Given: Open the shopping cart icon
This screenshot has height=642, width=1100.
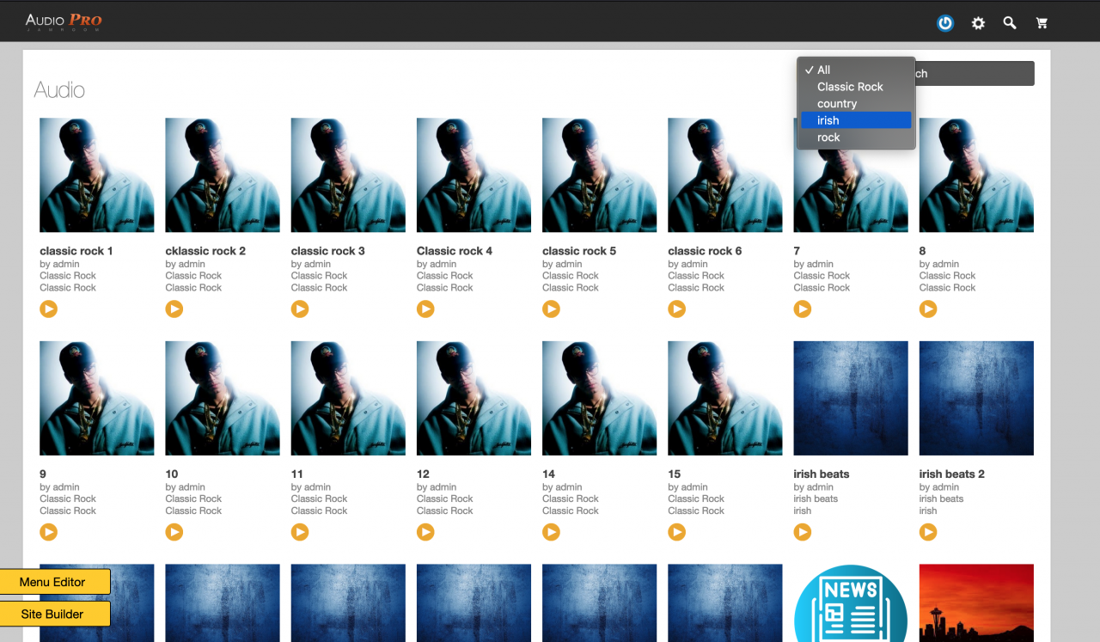Looking at the screenshot, I should [1042, 23].
